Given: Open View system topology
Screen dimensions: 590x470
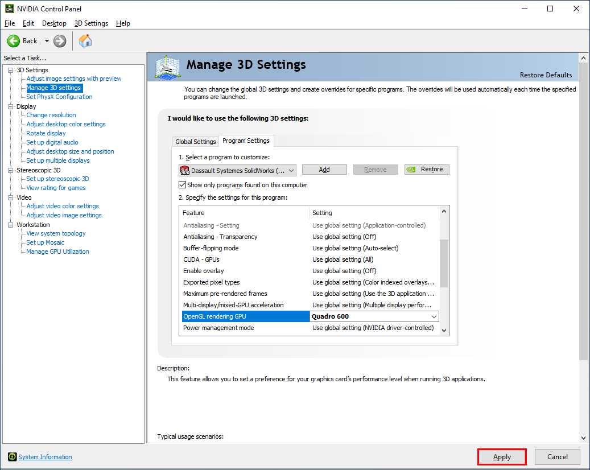Looking at the screenshot, I should (56, 233).
